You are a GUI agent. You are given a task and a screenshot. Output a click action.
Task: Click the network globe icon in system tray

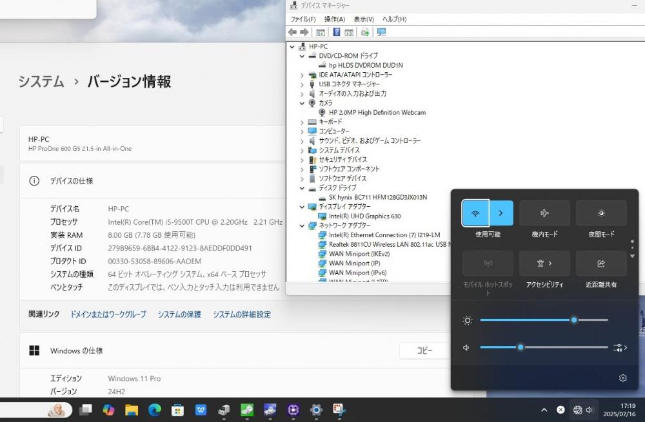pyautogui.click(x=577, y=410)
